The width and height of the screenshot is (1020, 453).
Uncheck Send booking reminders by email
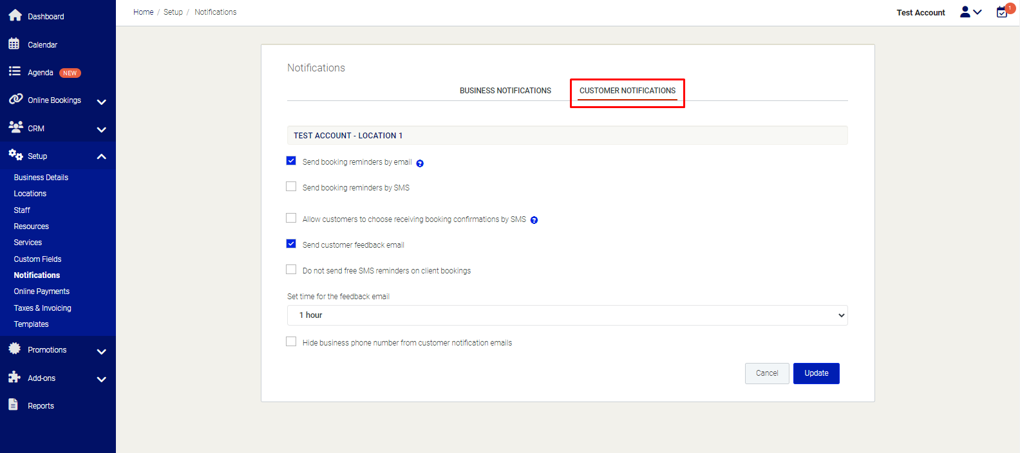coord(291,161)
